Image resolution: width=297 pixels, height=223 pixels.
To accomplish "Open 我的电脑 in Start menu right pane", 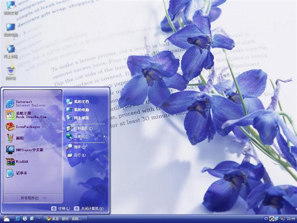I will (x=77, y=110).
